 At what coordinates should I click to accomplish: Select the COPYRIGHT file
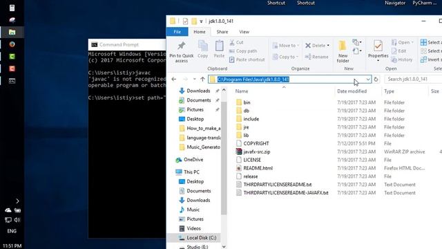click(256, 143)
